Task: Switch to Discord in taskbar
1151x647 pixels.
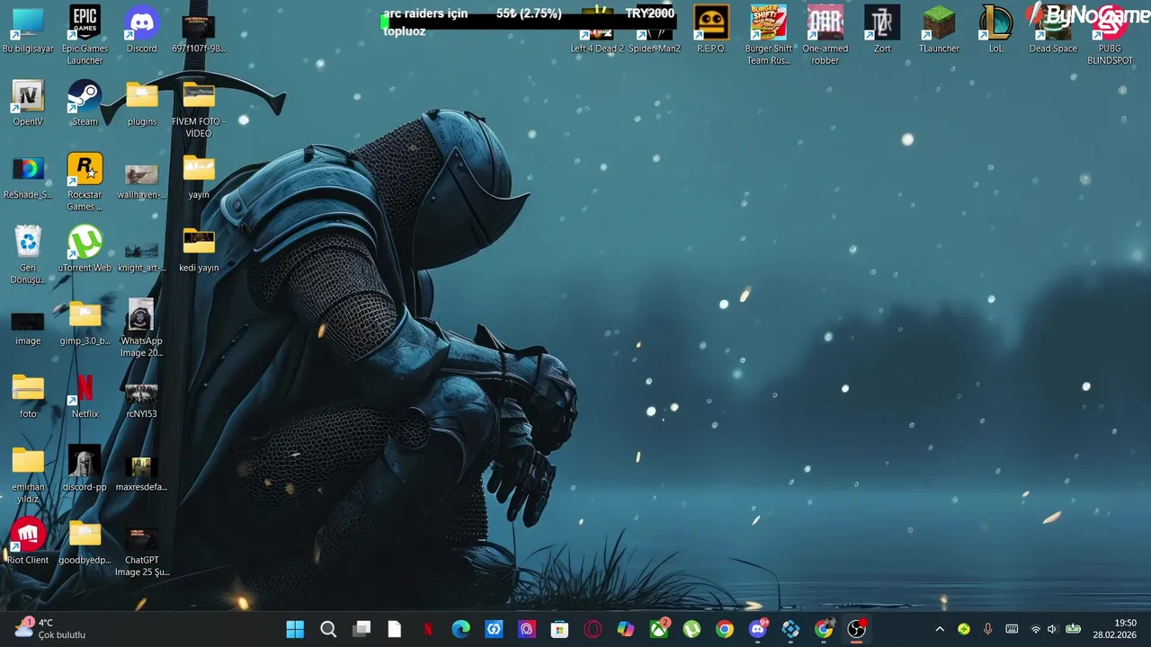Action: (x=758, y=629)
